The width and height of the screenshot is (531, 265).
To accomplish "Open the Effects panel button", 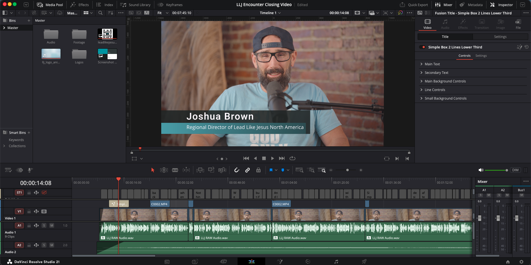I will point(80,5).
